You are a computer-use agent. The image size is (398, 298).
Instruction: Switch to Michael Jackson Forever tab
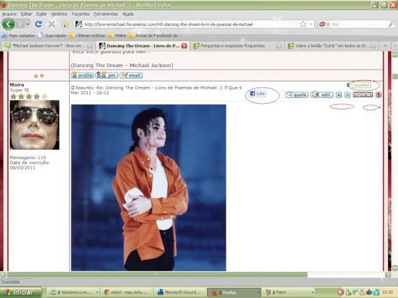pyautogui.click(x=49, y=46)
